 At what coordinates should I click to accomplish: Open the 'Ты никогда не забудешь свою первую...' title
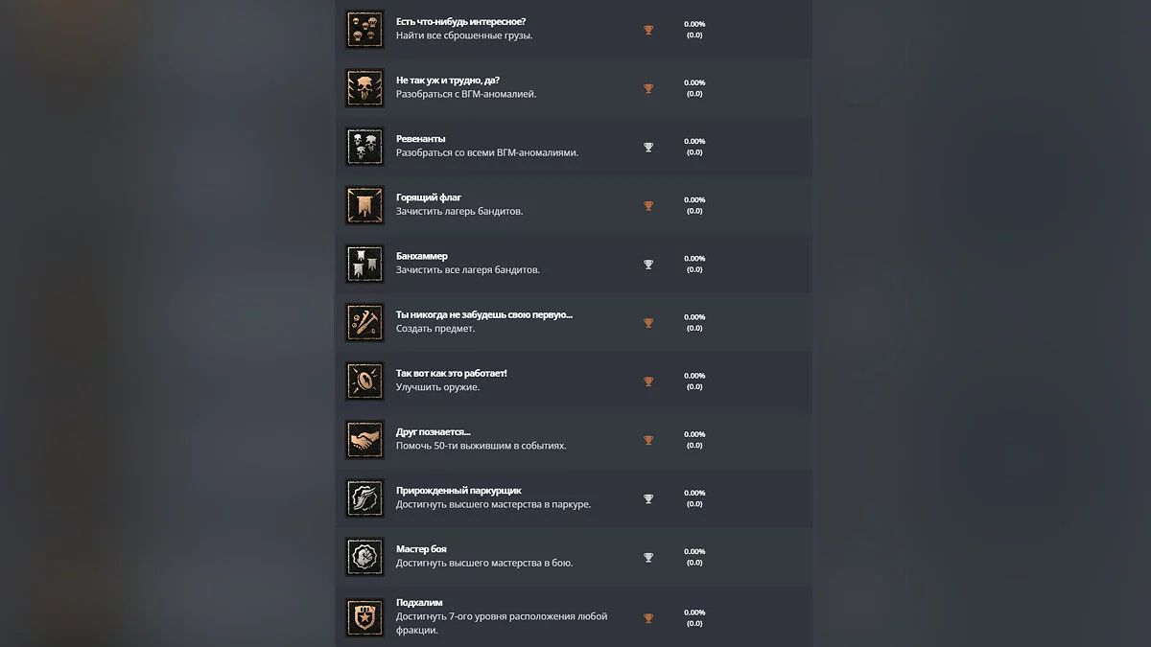pos(483,314)
